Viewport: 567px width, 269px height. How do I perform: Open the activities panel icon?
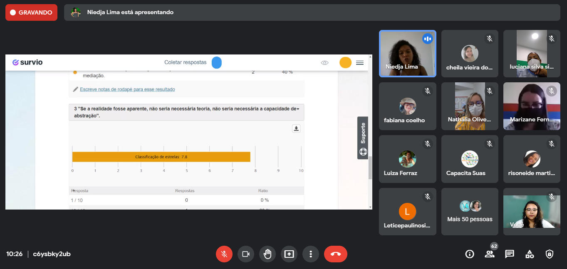click(x=530, y=254)
